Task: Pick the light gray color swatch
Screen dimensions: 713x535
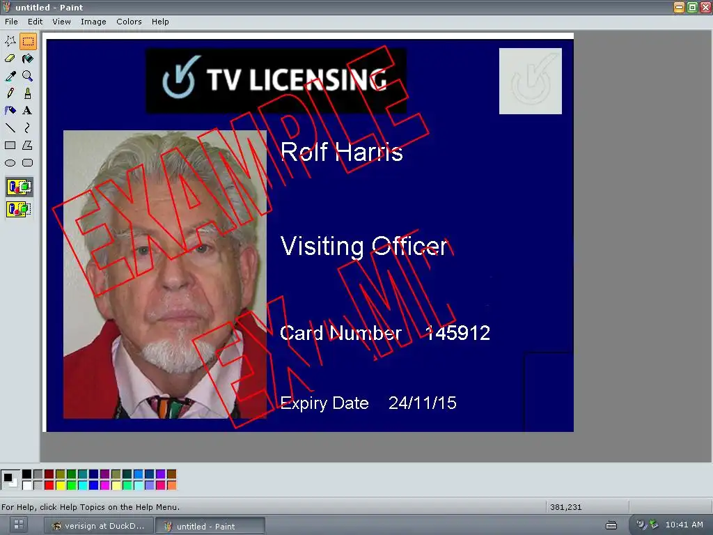Action: [38, 486]
